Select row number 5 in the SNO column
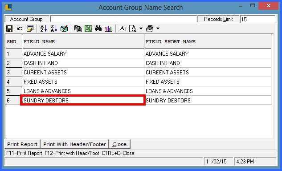Image resolution: width=282 pixels, height=171 pixels. (14, 91)
